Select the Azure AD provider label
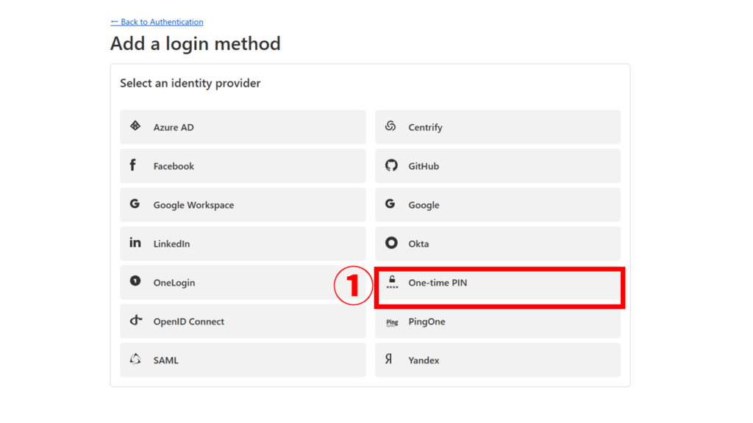The width and height of the screenshot is (753, 423). (174, 128)
